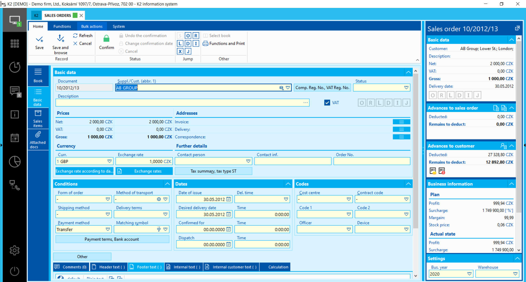Viewport: 526px width, 282px height.
Task: Collapse the ribbon toolbar
Action: click(x=417, y=60)
